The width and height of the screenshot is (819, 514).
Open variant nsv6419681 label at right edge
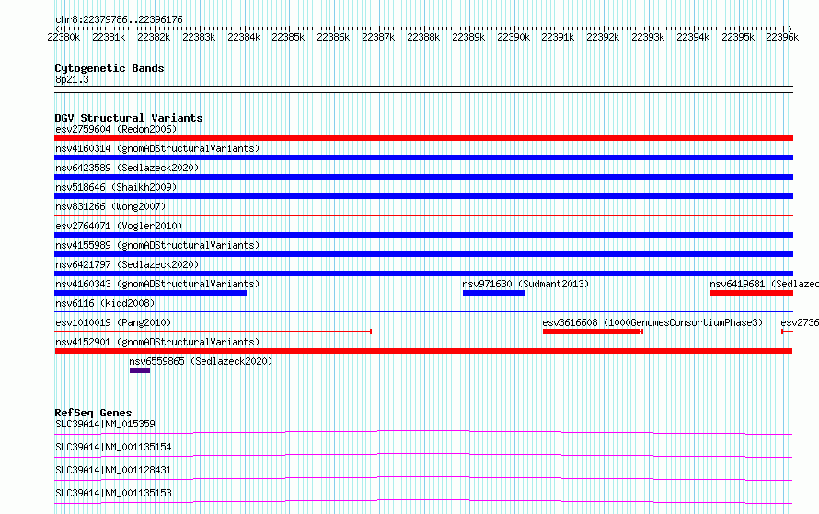[x=764, y=284]
